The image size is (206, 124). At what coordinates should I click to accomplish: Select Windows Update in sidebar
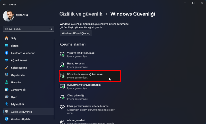click(x=21, y=119)
